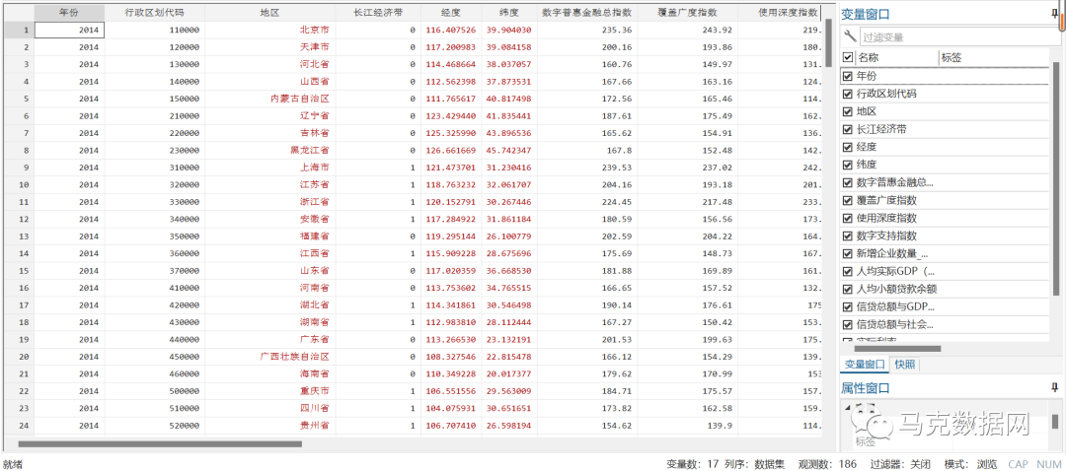Click the 年份 cell in row 1
The width and height of the screenshot is (1066, 471).
click(x=69, y=30)
